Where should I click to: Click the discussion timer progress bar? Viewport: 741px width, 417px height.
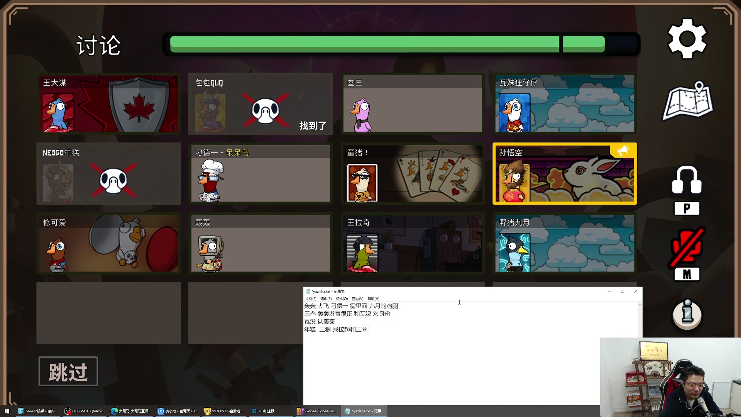point(401,44)
